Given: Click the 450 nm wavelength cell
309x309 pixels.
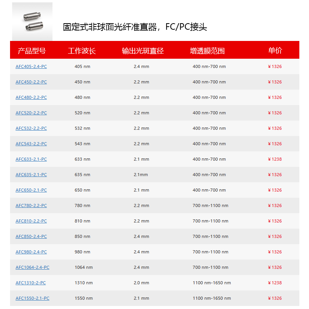Looking at the screenshot, I should [x=82, y=82].
